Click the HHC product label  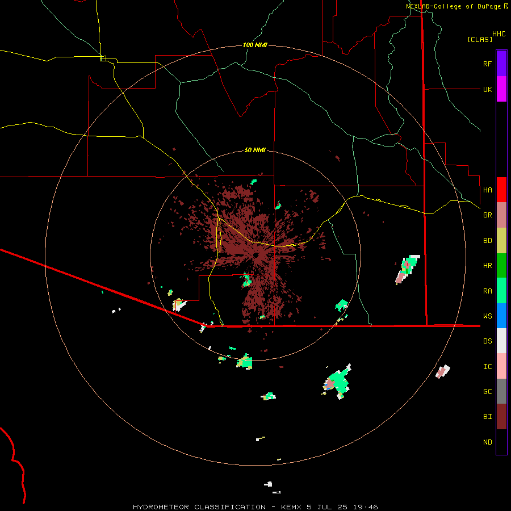499,34
